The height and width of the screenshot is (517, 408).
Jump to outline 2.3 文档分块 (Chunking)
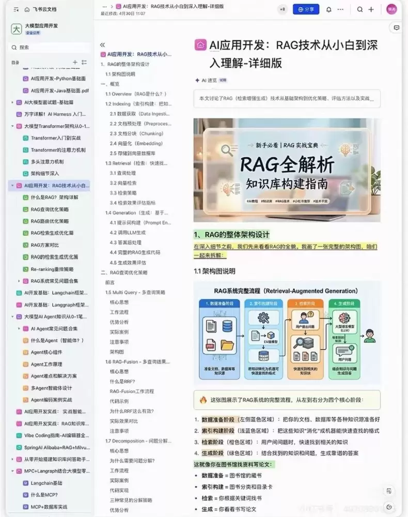tap(136, 133)
